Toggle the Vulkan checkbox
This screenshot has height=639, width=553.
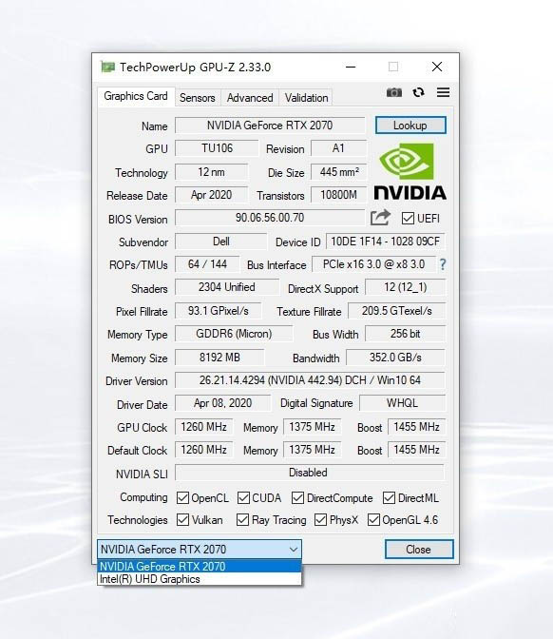point(182,520)
